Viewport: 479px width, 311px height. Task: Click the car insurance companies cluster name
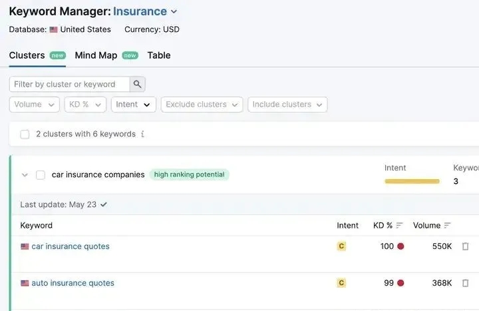click(98, 174)
